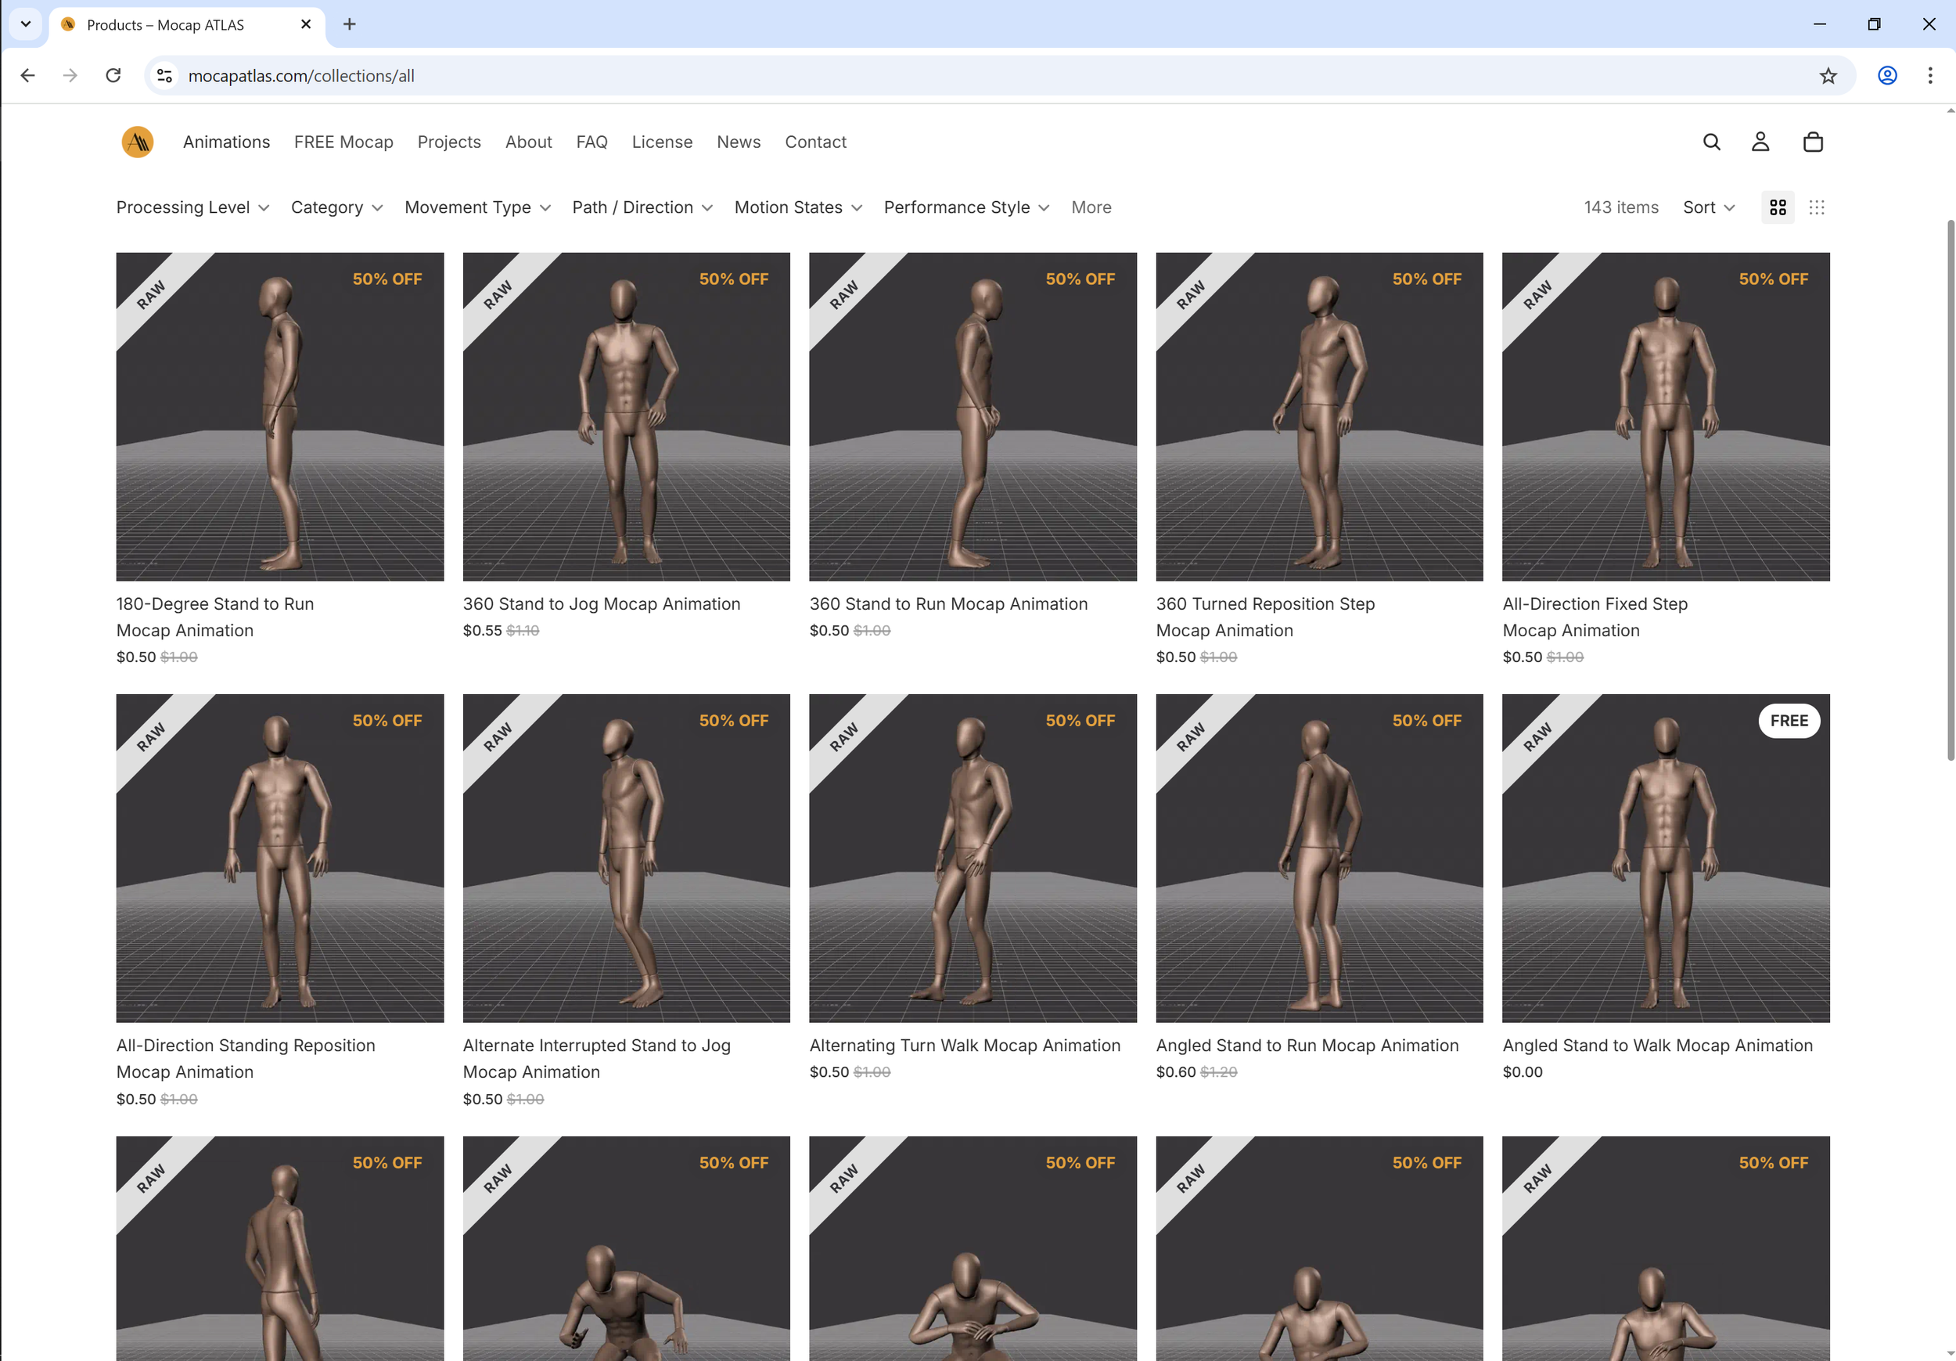Open the Projects menu item
The image size is (1956, 1361).
(x=448, y=142)
